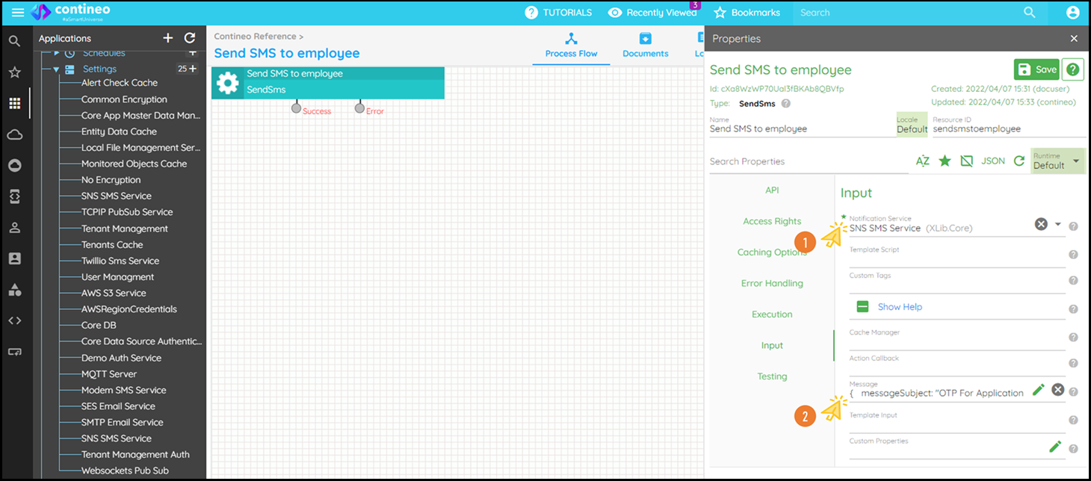The width and height of the screenshot is (1091, 481).
Task: Collapse the Settings tree node
Action: pos(55,69)
